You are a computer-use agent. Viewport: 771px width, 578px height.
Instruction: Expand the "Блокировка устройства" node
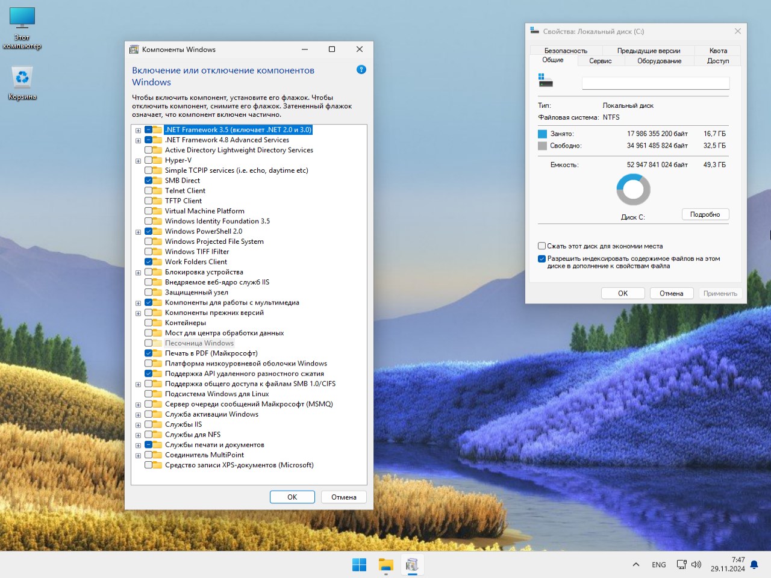(x=139, y=273)
